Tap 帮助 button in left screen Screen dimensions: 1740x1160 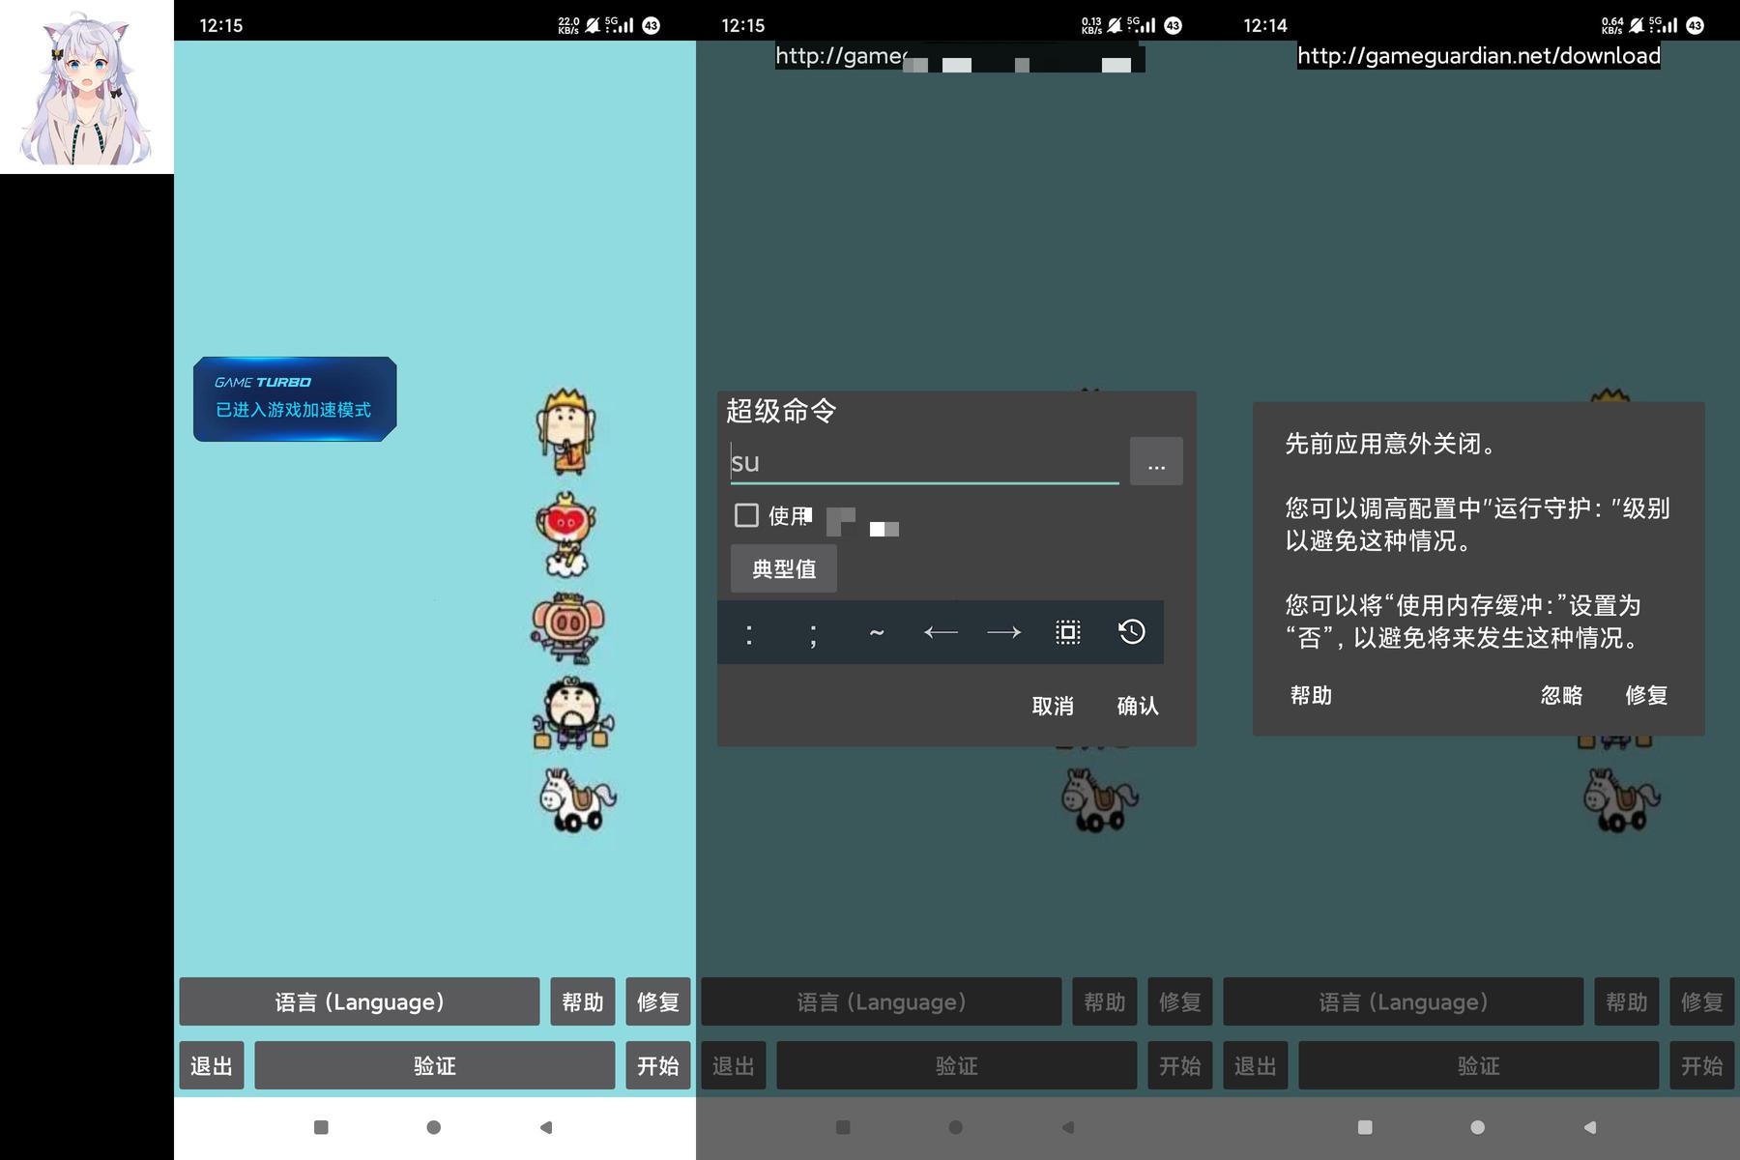click(583, 1002)
